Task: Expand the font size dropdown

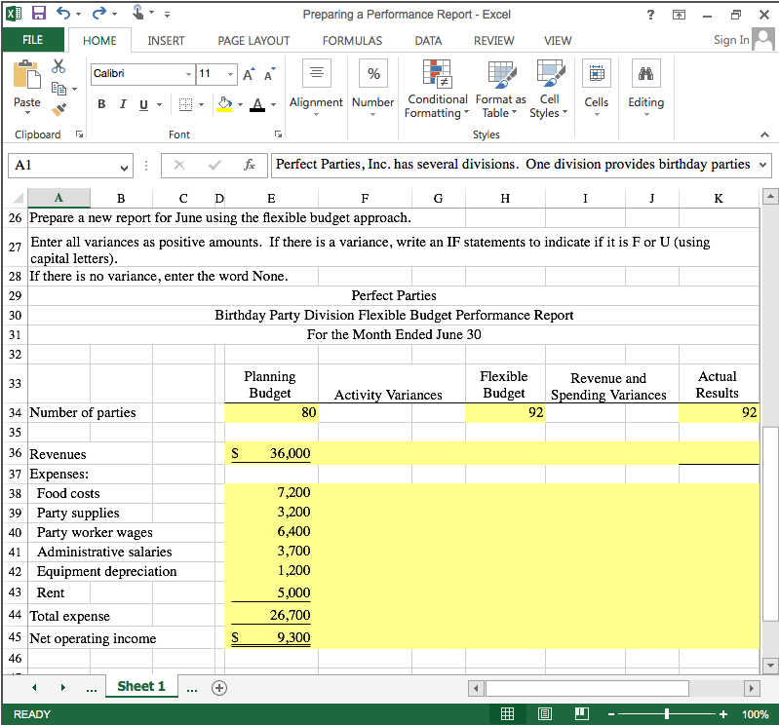Action: pyautogui.click(x=230, y=74)
